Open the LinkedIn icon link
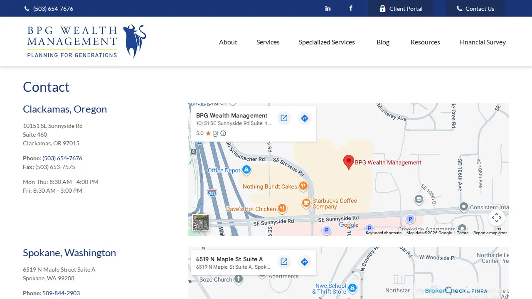 (x=328, y=8)
